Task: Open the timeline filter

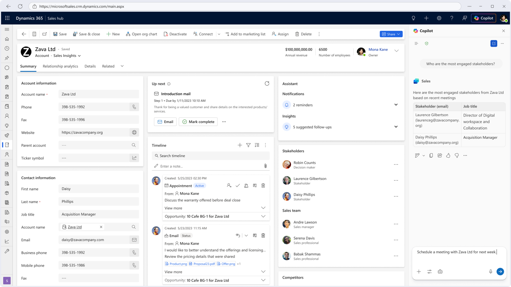Action: pyautogui.click(x=248, y=145)
